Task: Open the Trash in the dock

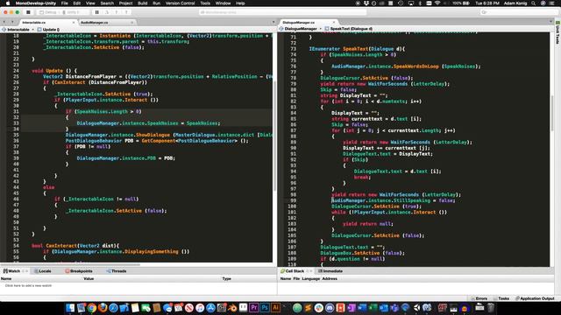Action: coord(491,307)
